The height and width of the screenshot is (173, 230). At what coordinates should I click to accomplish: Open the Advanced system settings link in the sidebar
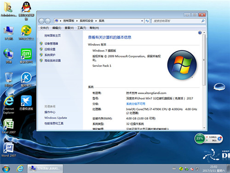click(x=52, y=60)
